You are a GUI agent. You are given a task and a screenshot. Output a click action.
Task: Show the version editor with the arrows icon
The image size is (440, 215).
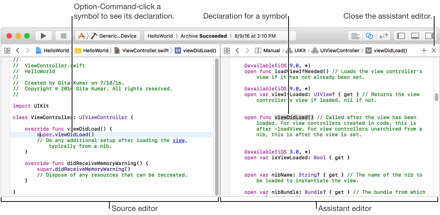click(383, 36)
